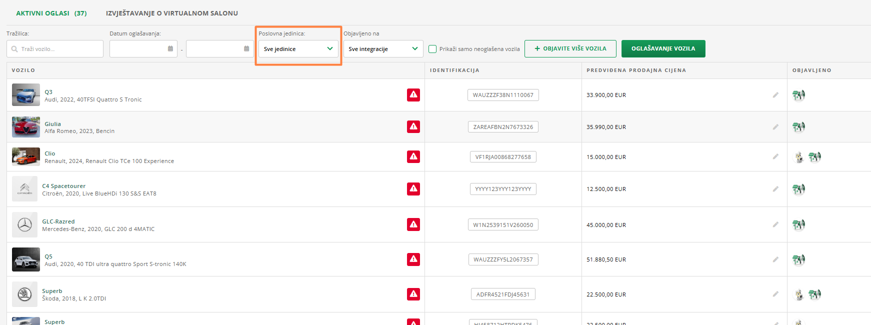Click published portal icon for C4 Spacetourer
The height and width of the screenshot is (325, 871).
798,189
